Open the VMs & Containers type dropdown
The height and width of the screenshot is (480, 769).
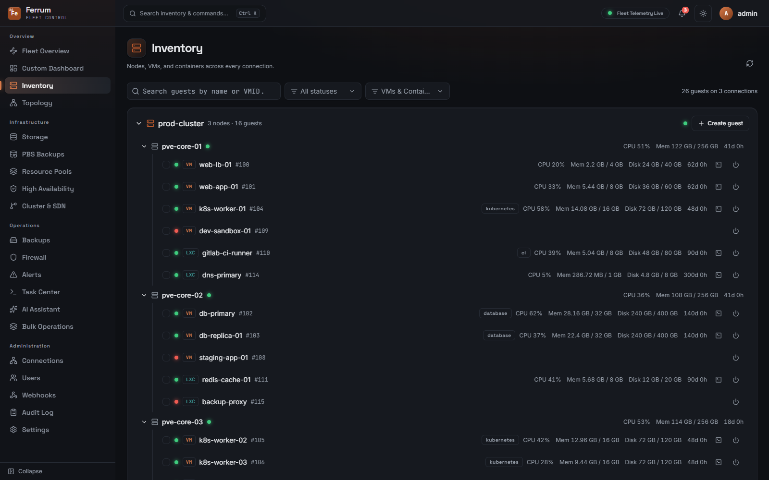(408, 91)
